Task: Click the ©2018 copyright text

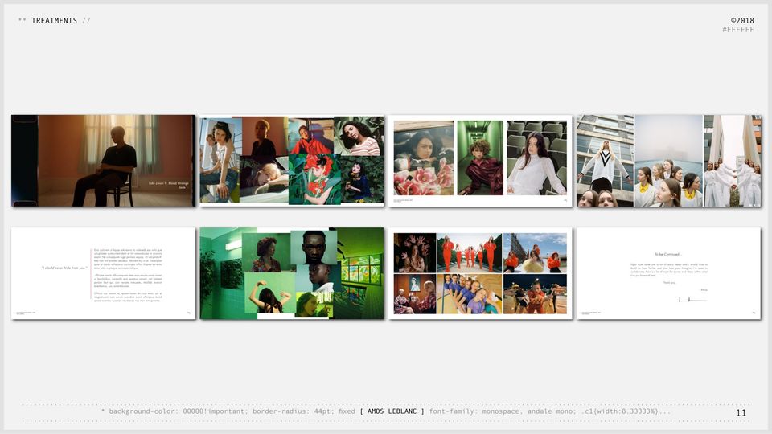Action: 742,21
